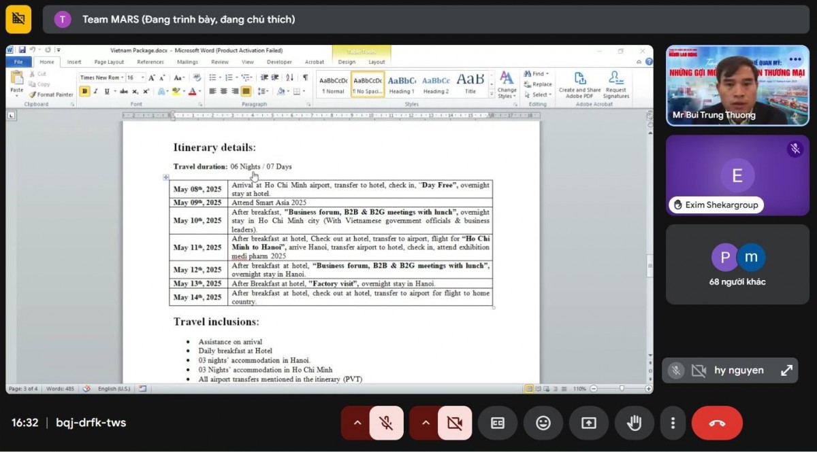Turn on the camera

(x=455, y=423)
